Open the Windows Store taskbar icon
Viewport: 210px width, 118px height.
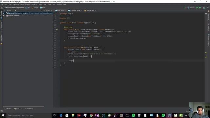tap(67, 115)
